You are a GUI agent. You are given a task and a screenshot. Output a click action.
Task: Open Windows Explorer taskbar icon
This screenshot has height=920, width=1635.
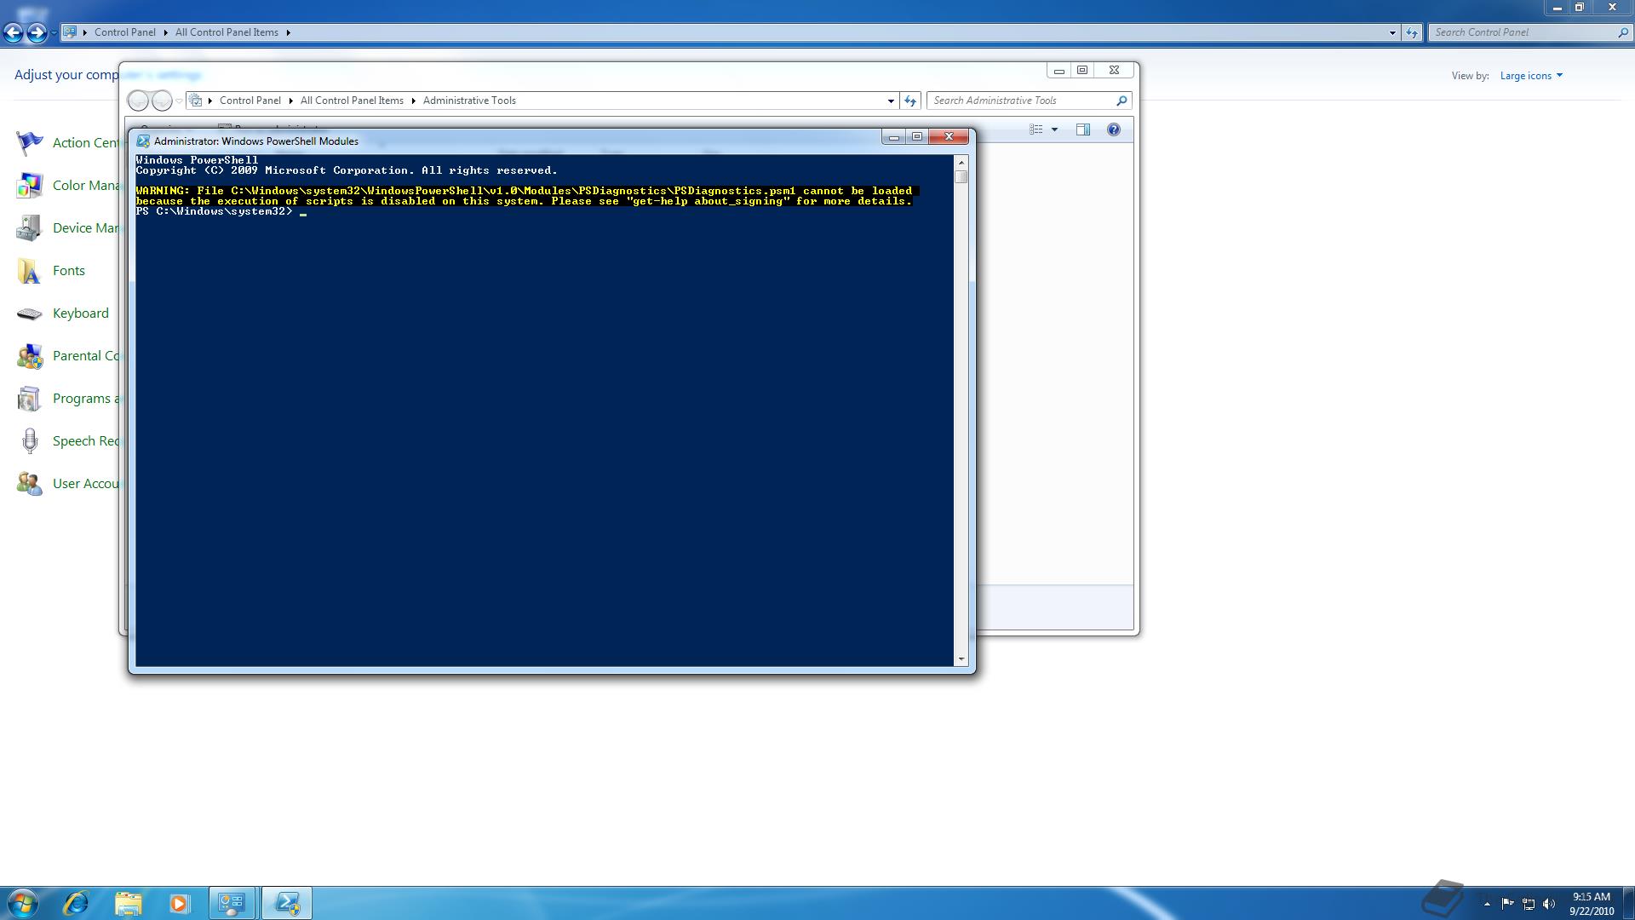point(128,903)
